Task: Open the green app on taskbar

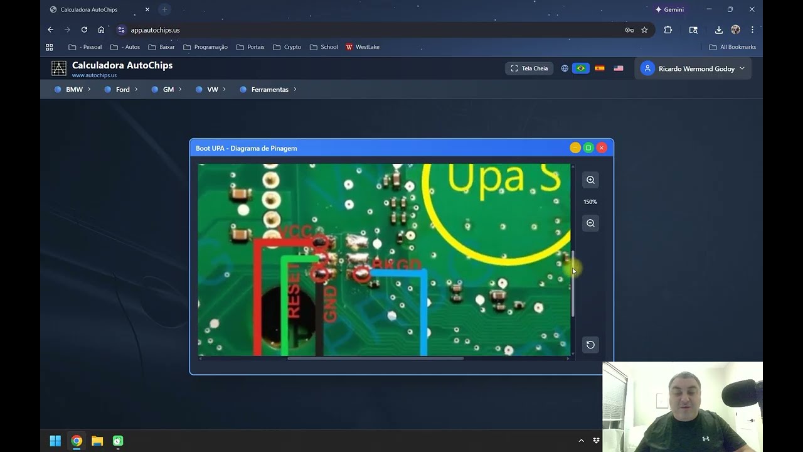Action: (x=118, y=441)
